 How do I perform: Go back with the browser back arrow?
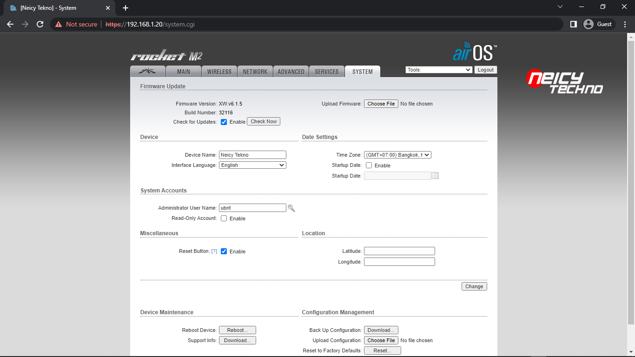click(10, 24)
